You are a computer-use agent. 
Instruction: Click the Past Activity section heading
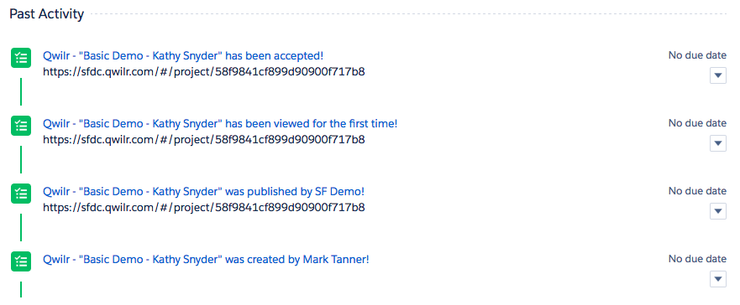(47, 14)
